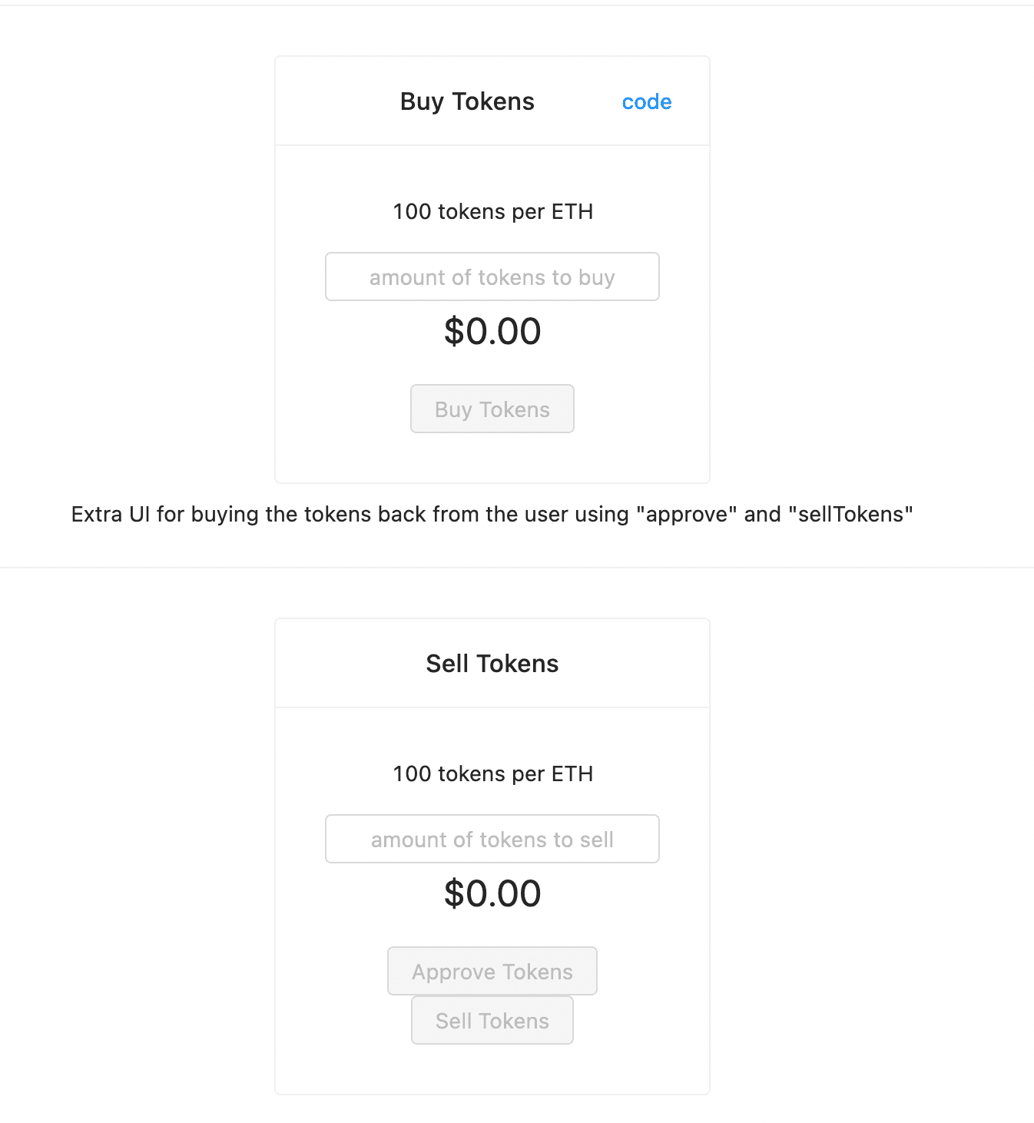The width and height of the screenshot is (1034, 1123).
Task: Click the dollar sign in Sell card price
Action: (x=454, y=894)
